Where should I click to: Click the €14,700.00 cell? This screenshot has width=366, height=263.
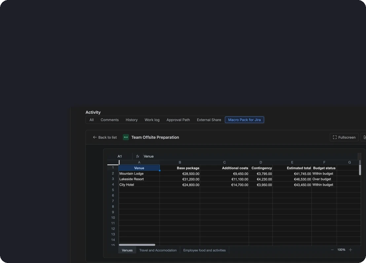[224, 185]
